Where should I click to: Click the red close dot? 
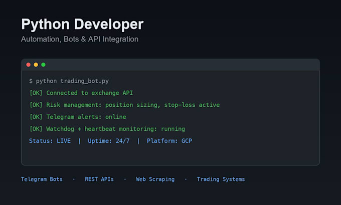(28, 65)
